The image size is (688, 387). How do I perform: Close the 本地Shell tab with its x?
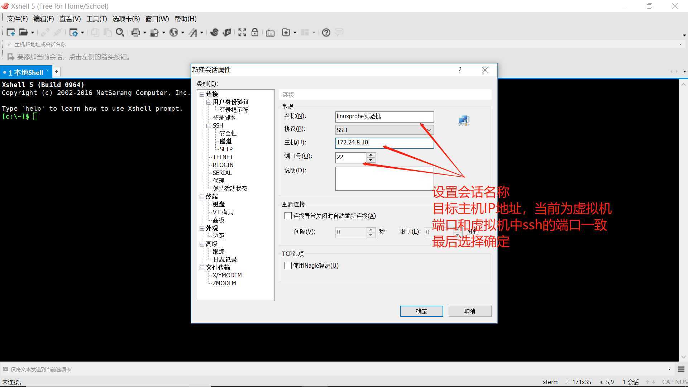point(47,71)
